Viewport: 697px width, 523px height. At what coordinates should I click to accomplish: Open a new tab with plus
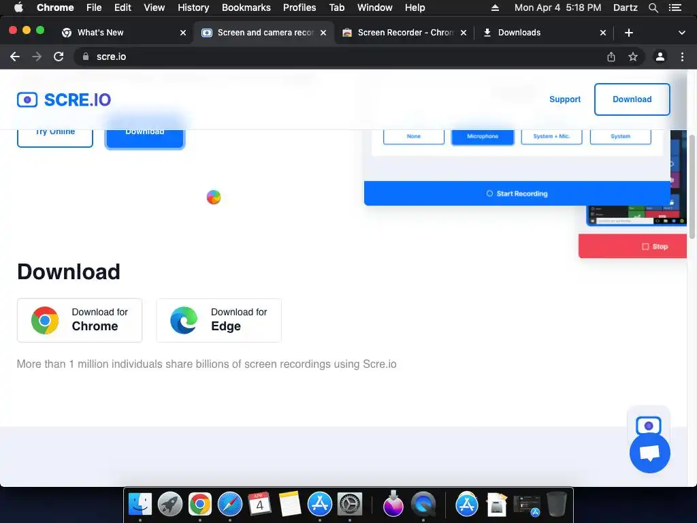coord(628,33)
